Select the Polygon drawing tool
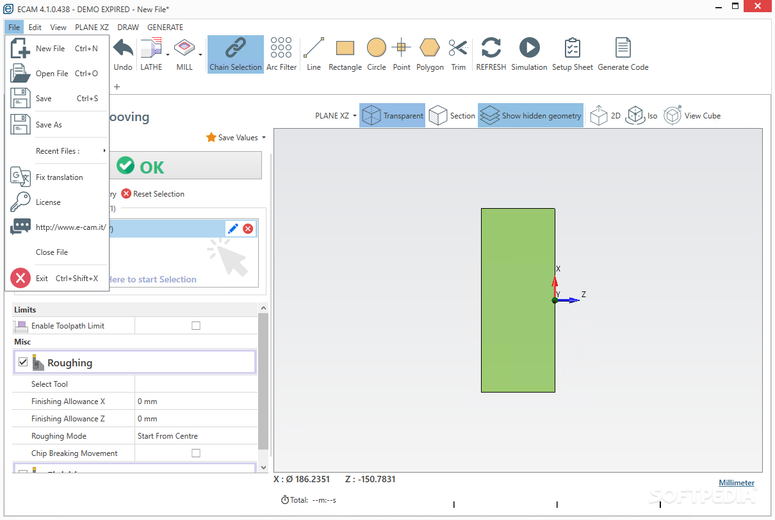 pyautogui.click(x=430, y=54)
